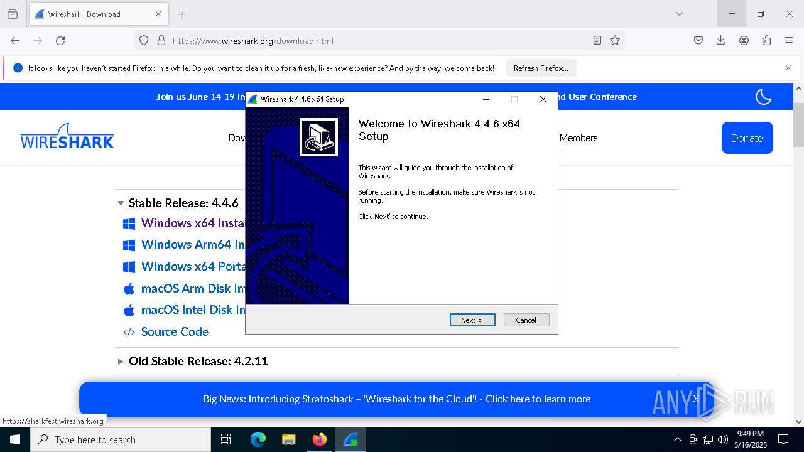Click the Windows logo beside Arm64 Installer
The image size is (804, 452).
pos(129,245)
